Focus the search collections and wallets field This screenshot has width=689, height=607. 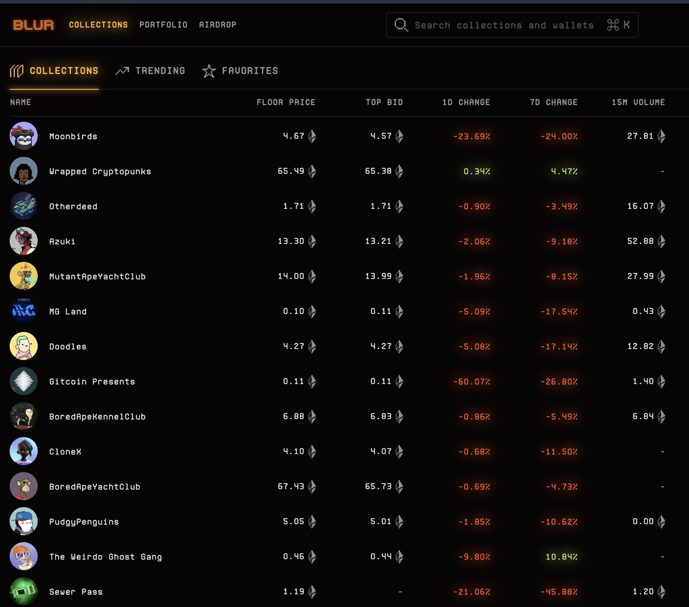click(x=512, y=25)
